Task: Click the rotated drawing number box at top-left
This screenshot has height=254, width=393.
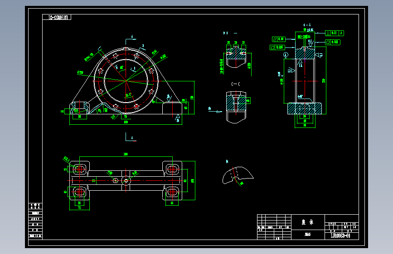Action: 57,17
